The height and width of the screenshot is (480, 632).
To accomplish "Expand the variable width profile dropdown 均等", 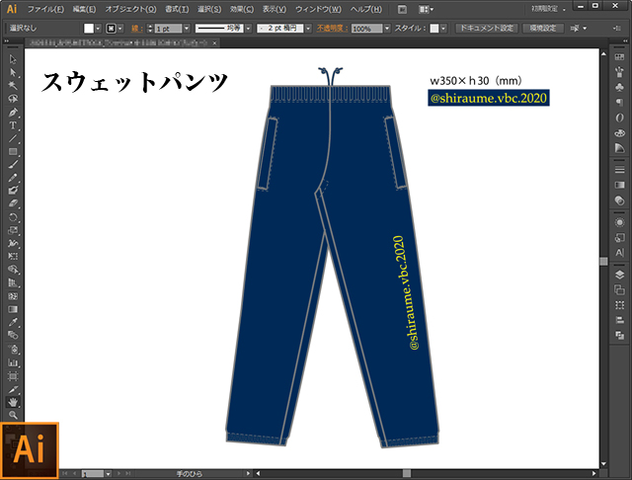I will [247, 29].
